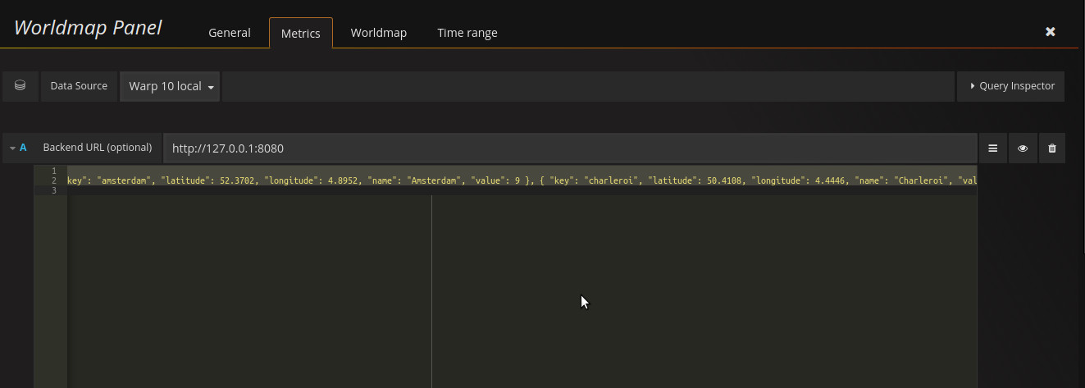Click the Worldmap Panel title
Image resolution: width=1085 pixels, height=388 pixels.
point(88,28)
